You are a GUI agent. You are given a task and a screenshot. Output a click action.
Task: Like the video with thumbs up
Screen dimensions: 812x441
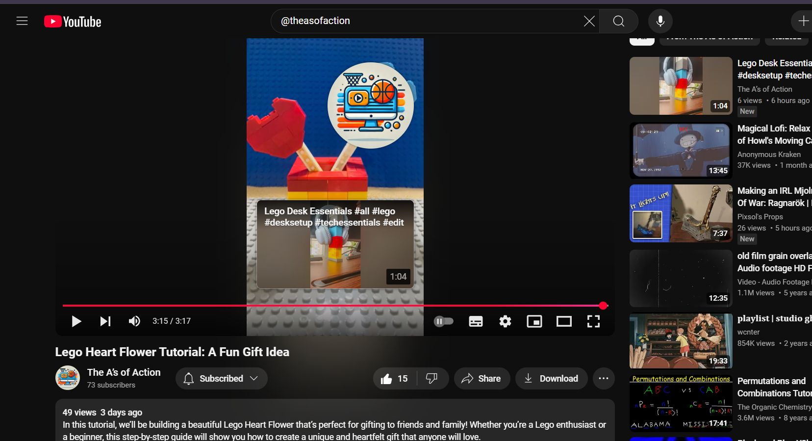pos(395,379)
